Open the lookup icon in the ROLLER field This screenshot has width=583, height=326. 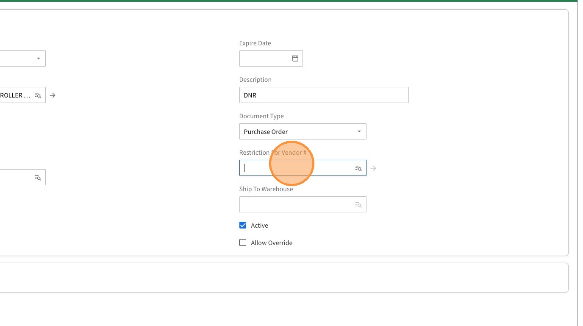coord(38,95)
